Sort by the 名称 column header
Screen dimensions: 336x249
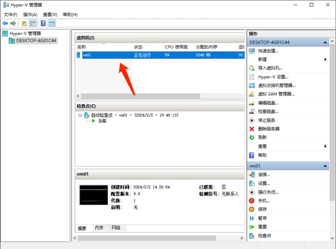point(104,47)
